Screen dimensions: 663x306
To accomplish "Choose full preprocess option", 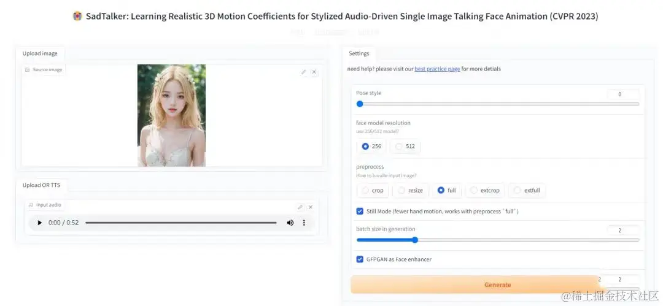I will coord(446,191).
